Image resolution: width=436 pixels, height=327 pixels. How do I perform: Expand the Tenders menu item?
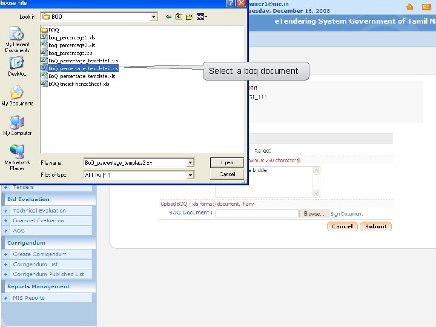[6, 187]
